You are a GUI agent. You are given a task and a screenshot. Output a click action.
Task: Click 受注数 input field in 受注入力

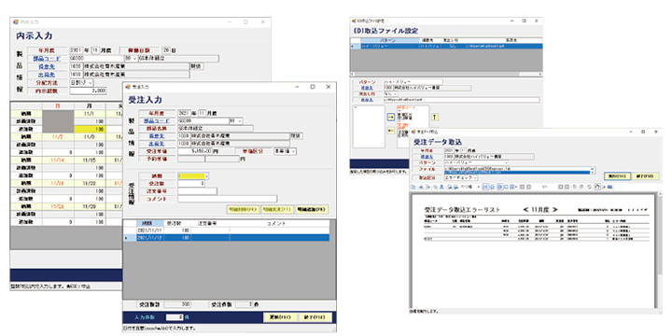[x=191, y=184]
